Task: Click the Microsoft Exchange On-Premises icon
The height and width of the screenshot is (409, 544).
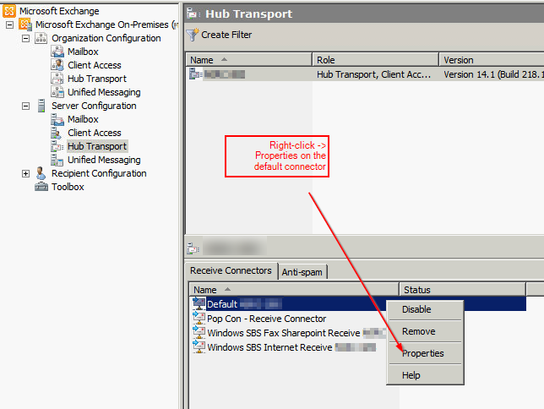Action: (x=25, y=25)
